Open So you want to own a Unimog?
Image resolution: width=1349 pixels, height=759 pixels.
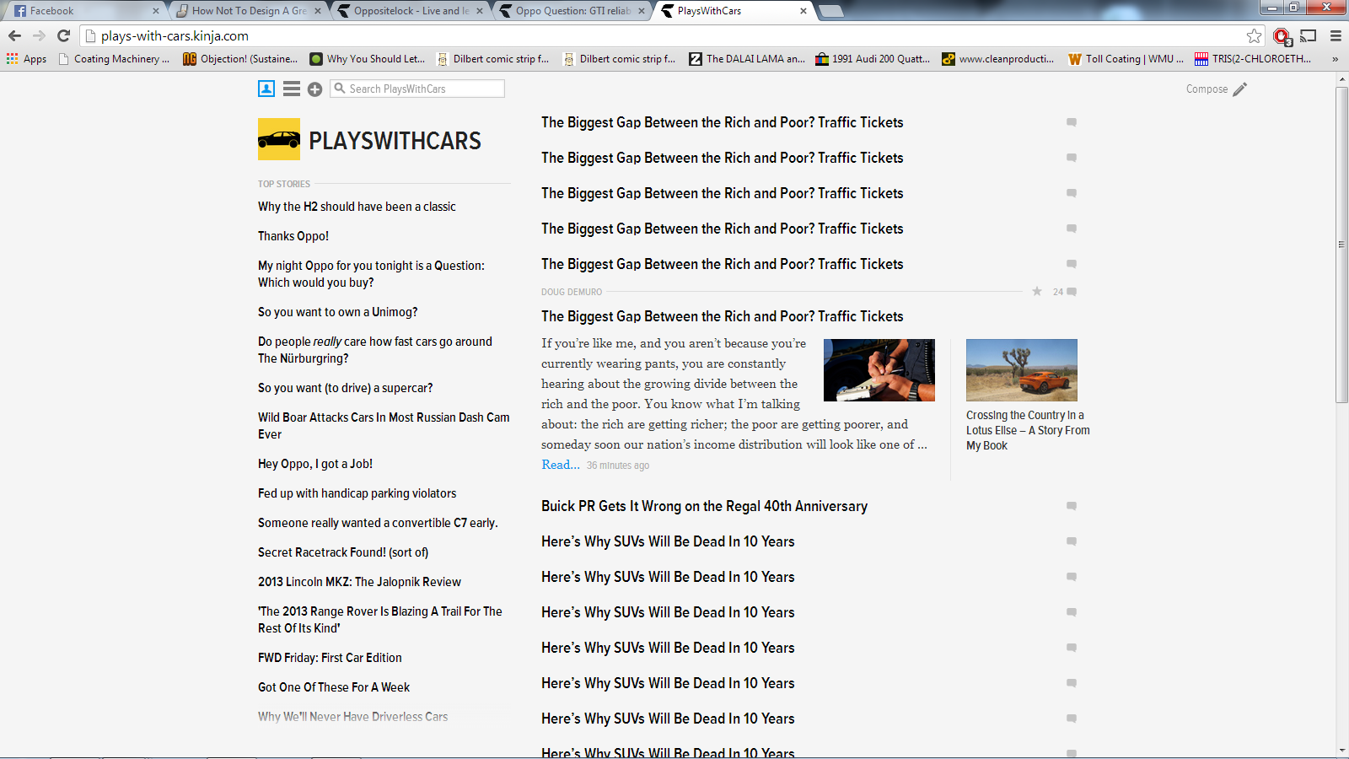click(338, 312)
